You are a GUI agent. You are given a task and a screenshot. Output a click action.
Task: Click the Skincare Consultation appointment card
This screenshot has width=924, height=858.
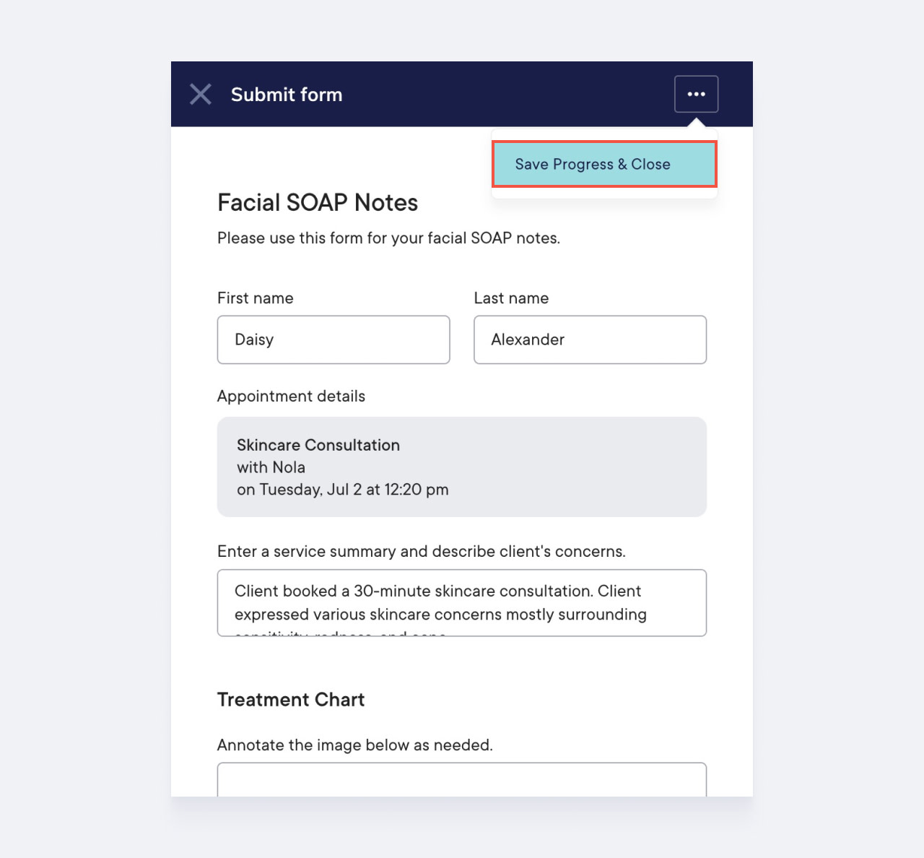tap(461, 467)
